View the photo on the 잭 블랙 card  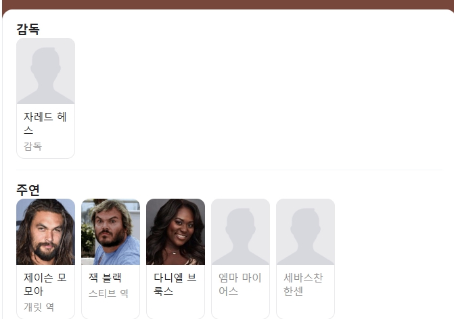pyautogui.click(x=110, y=232)
